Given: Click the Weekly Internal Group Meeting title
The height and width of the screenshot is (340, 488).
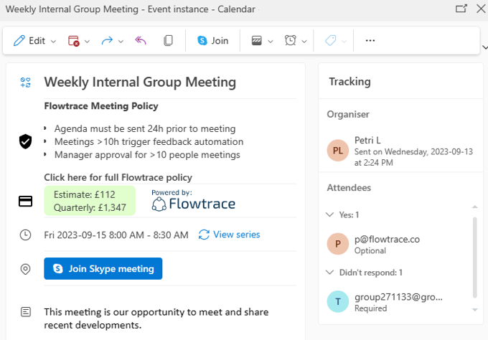Looking at the screenshot, I should (140, 82).
